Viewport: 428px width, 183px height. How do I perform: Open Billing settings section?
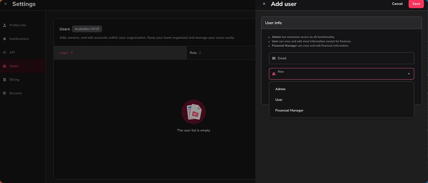[x=23, y=79]
